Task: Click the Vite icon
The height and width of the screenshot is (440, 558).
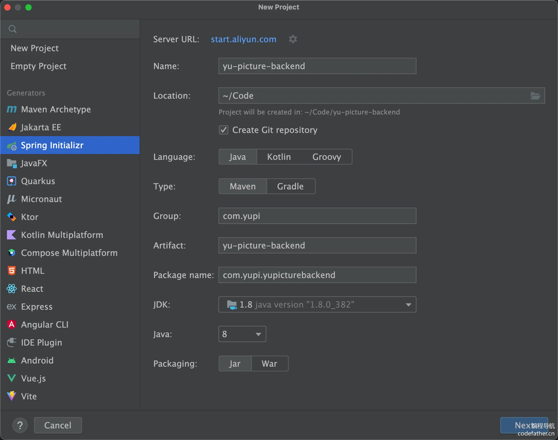Action: pos(12,396)
